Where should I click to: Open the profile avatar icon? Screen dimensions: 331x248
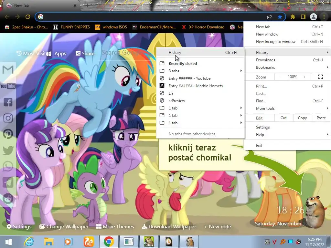(314, 17)
